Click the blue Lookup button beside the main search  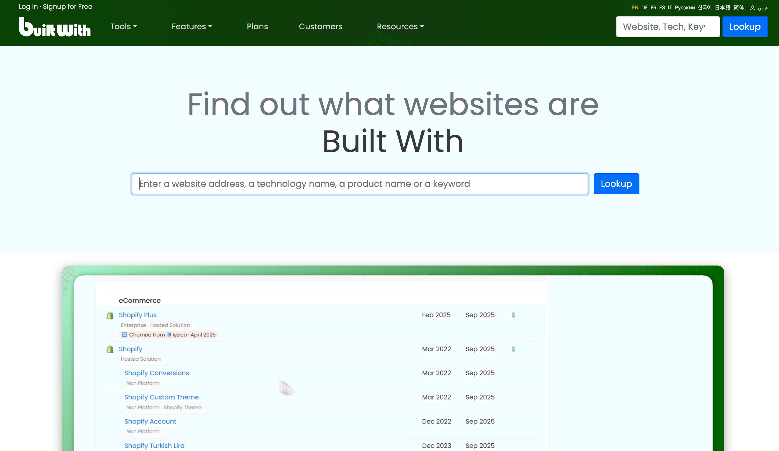pyautogui.click(x=616, y=184)
